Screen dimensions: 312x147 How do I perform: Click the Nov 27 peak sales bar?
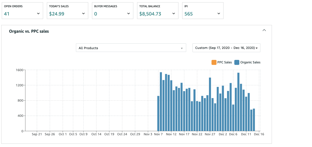(x=210, y=104)
